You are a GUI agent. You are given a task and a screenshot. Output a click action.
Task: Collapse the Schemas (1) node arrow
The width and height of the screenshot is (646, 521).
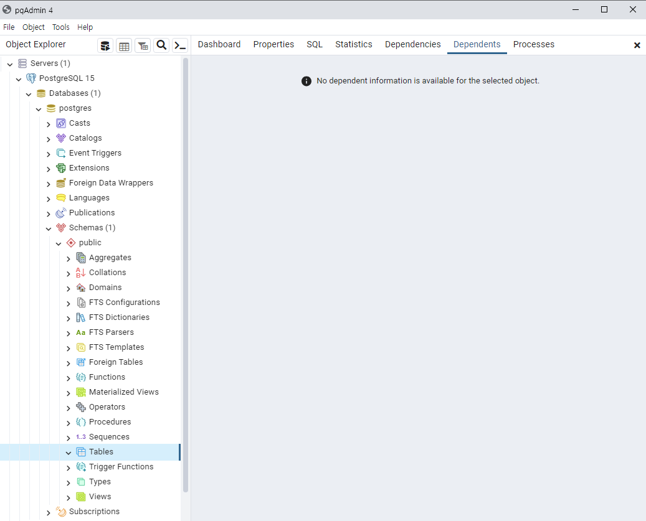click(x=49, y=228)
